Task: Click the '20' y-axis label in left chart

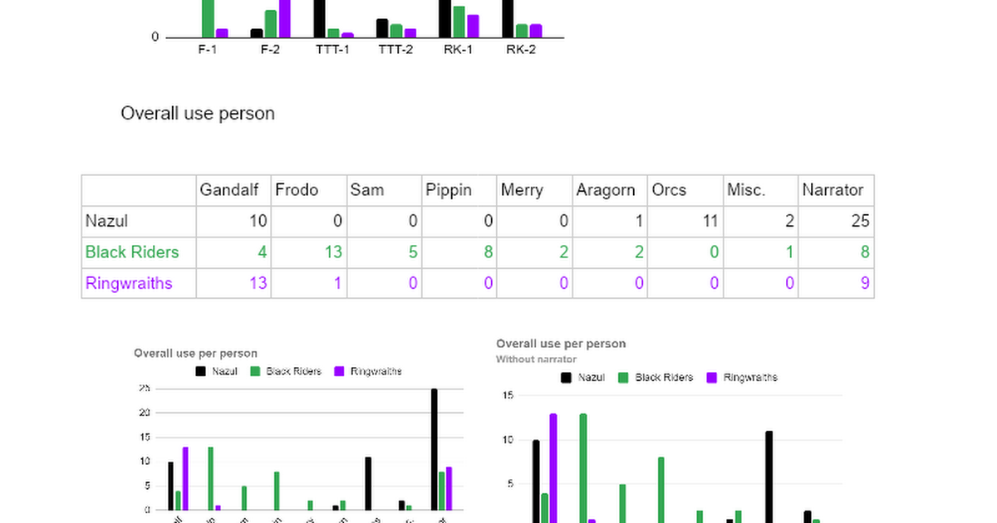Action: (x=145, y=413)
